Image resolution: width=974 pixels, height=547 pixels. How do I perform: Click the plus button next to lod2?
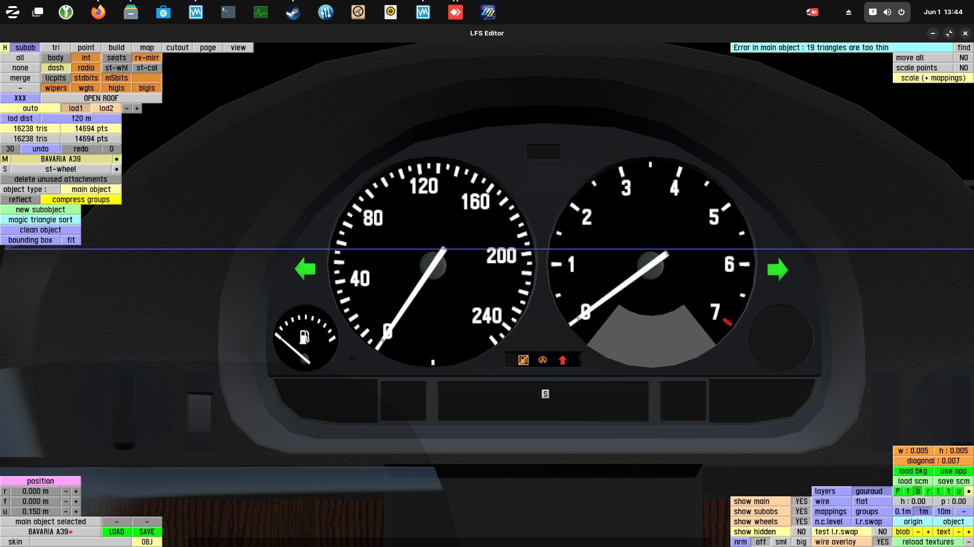click(137, 108)
